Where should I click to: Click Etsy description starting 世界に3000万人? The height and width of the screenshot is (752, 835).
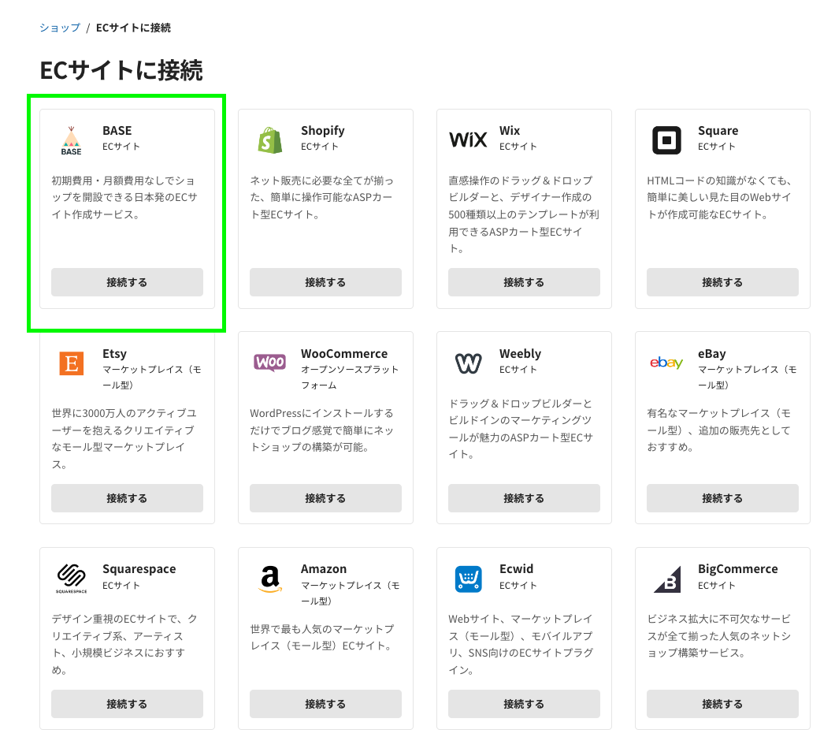(x=124, y=438)
